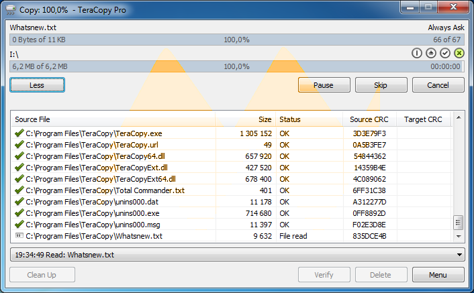Click the green checkmark beside unins000.exe

(19, 213)
